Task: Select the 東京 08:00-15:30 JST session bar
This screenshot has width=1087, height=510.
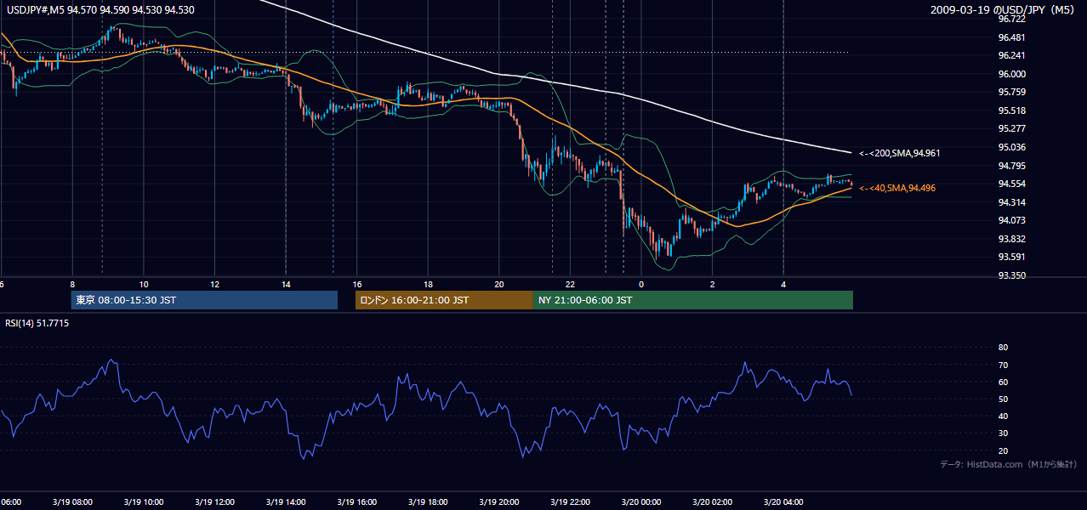Action: point(204,300)
